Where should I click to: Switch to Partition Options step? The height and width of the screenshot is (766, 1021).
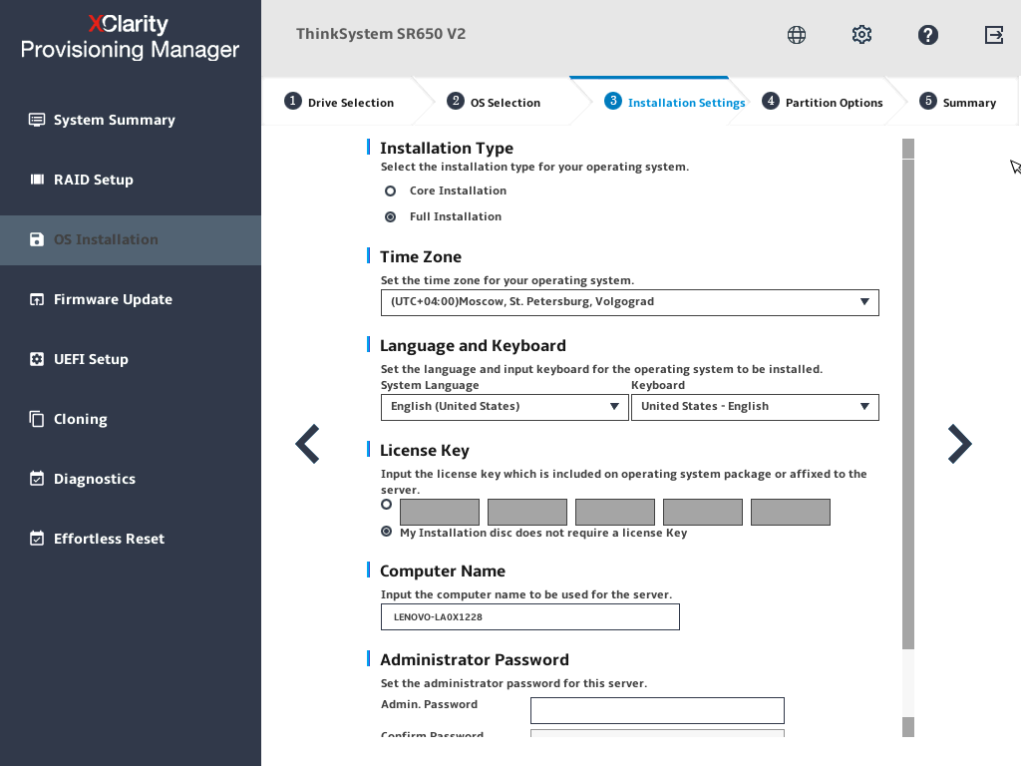pyautogui.click(x=835, y=103)
